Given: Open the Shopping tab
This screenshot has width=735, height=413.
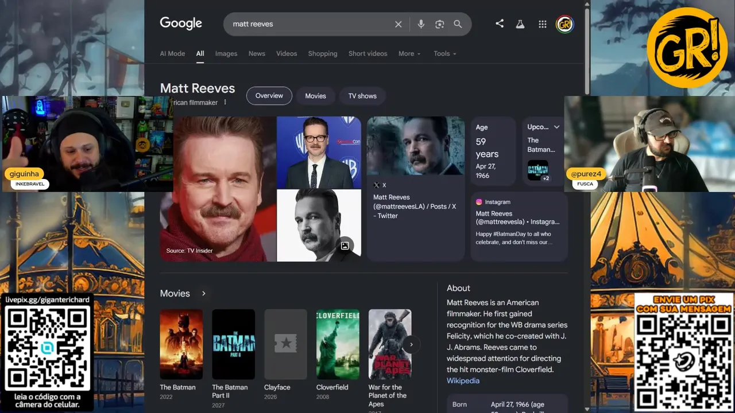Looking at the screenshot, I should pyautogui.click(x=323, y=53).
